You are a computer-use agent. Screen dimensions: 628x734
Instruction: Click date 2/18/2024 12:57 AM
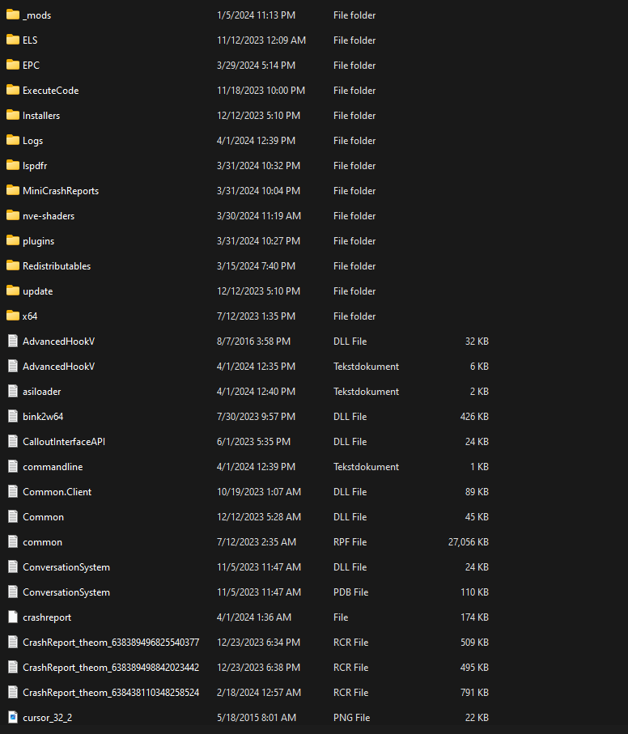(259, 693)
